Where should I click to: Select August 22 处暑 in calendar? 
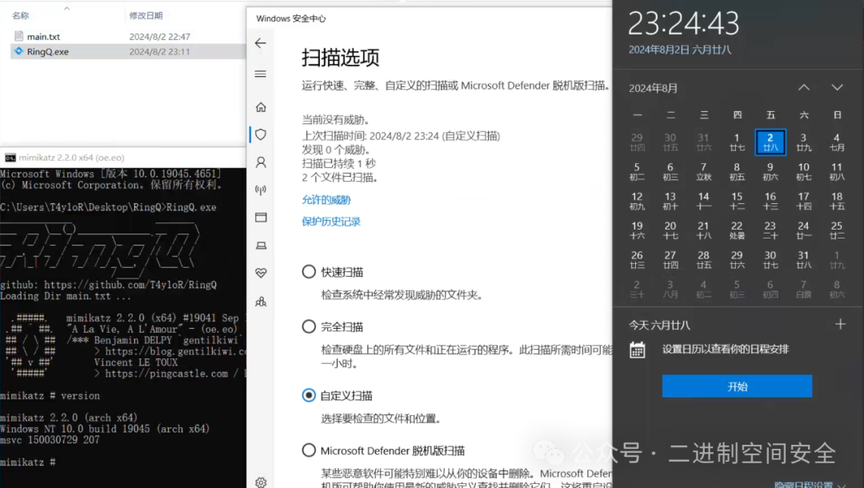(737, 230)
